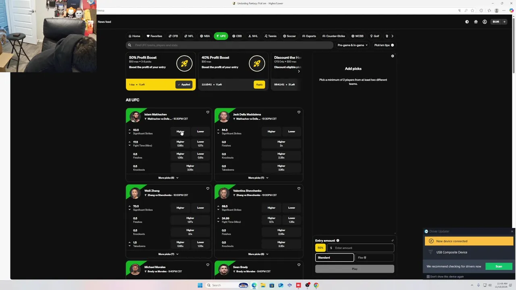Pick Lower on Weili Zhang 70.5 Significant Strikes
This screenshot has height=290, width=516.
coord(200,208)
